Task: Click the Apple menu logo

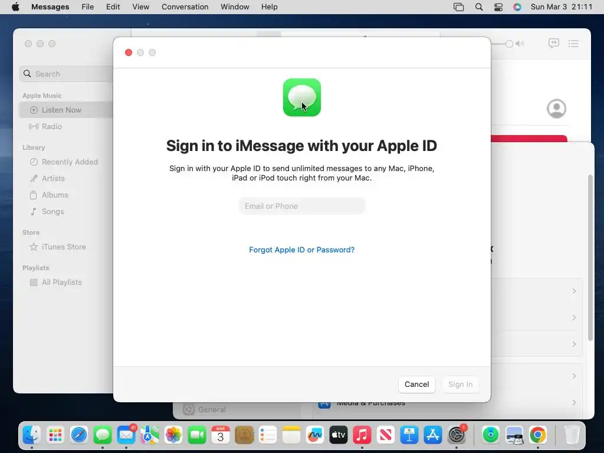Action: (15, 7)
